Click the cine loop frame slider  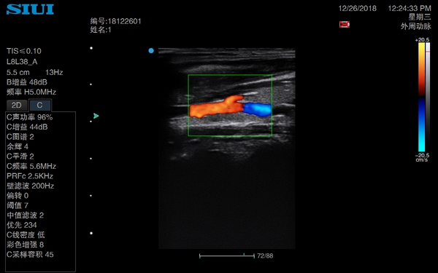click(227, 256)
